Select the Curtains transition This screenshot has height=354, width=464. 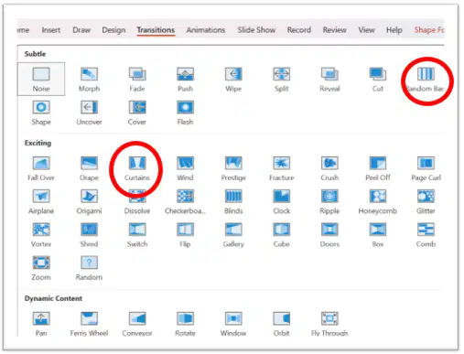[137, 168]
